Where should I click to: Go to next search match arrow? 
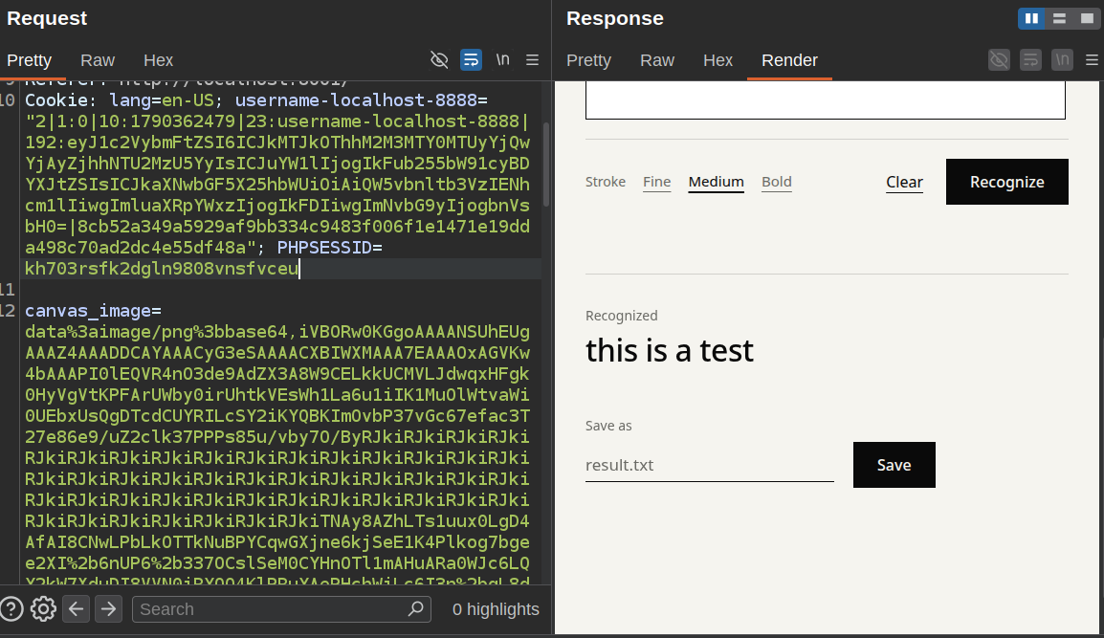click(108, 609)
